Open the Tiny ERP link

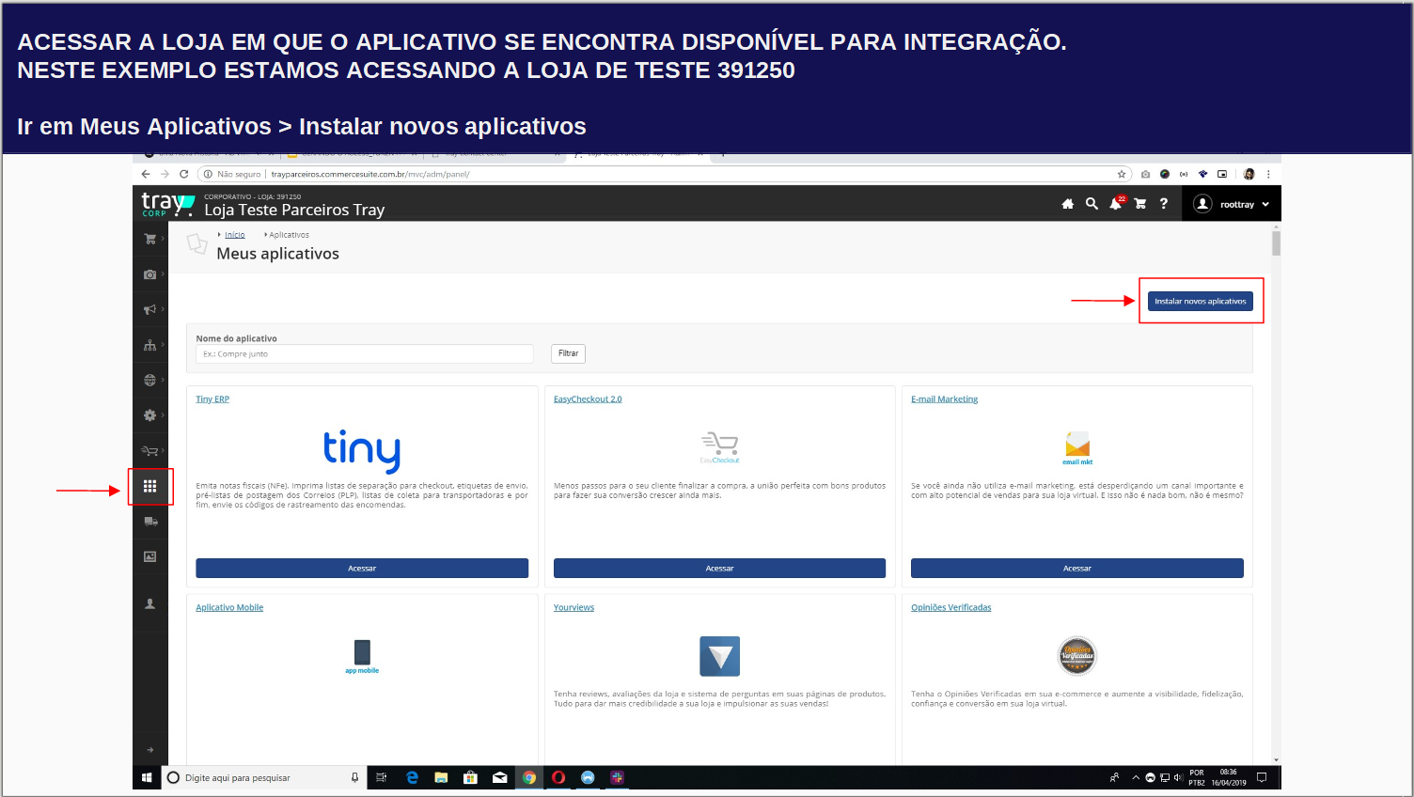pyautogui.click(x=212, y=399)
